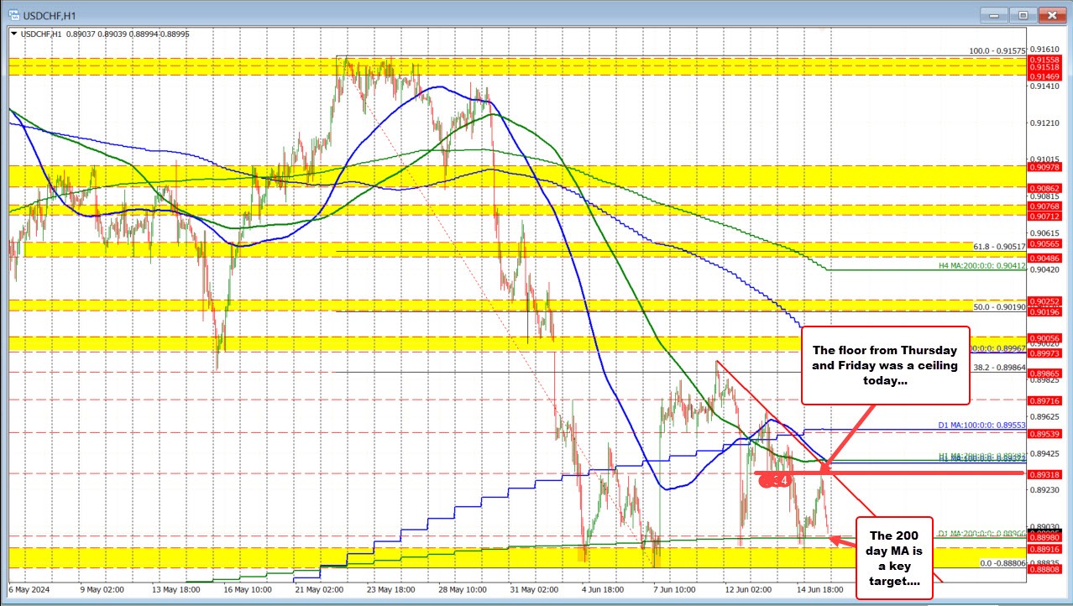Click the 100.0 - 0.91575 Fibonacci level label
Image resolution: width=1073 pixels, height=606 pixels.
tap(997, 51)
